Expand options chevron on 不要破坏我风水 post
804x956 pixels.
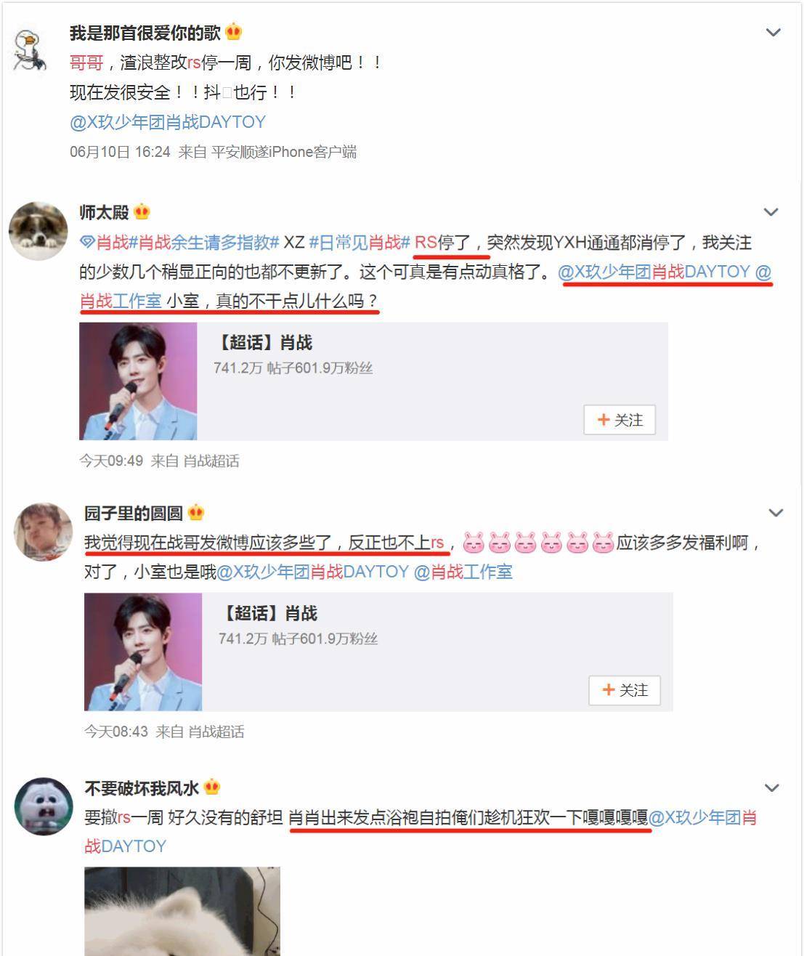(772, 787)
